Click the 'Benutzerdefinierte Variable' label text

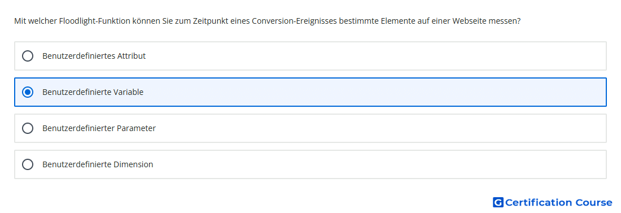point(93,92)
